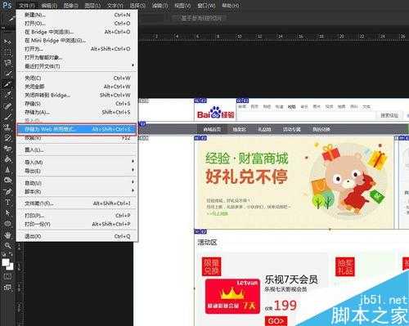Reset default foreground and background colors
The height and width of the screenshot is (326, 409).
point(4,254)
